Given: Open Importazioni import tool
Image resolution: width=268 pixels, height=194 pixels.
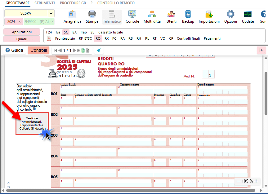Looking at the screenshot, I should coord(209,17).
